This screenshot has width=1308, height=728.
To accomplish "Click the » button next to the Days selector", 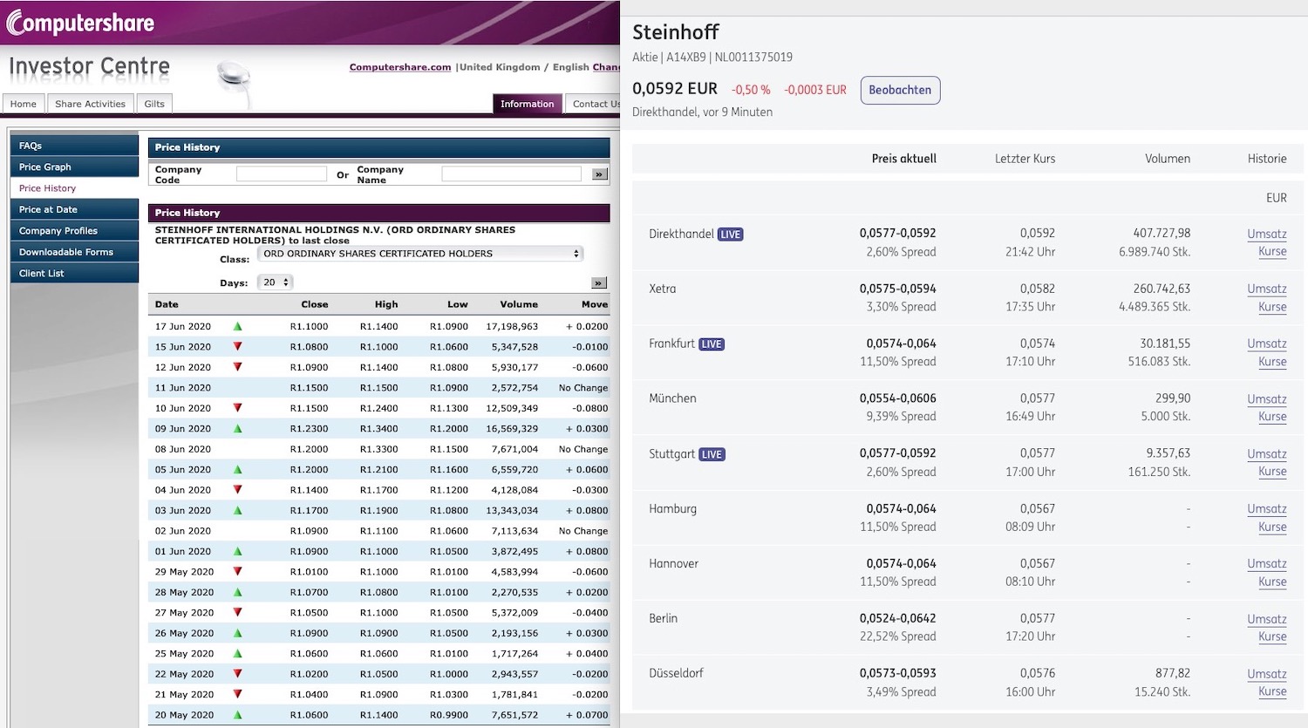I will coord(599,282).
